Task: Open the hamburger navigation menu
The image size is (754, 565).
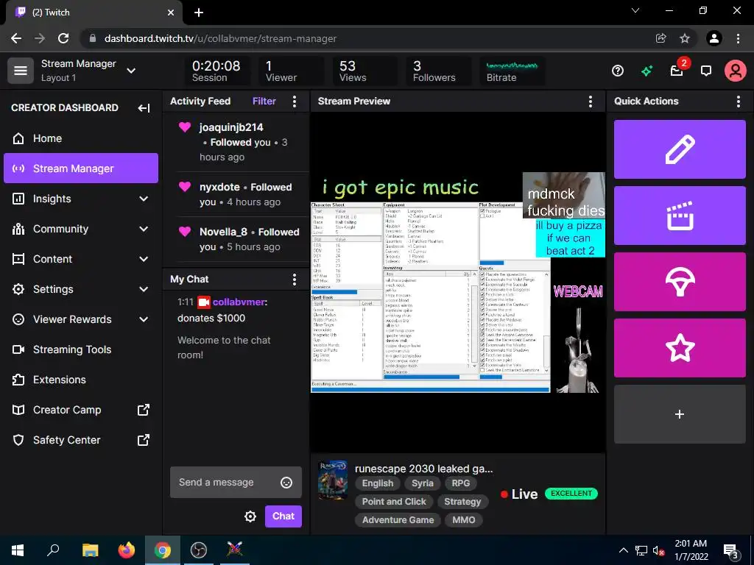Action: click(x=20, y=71)
